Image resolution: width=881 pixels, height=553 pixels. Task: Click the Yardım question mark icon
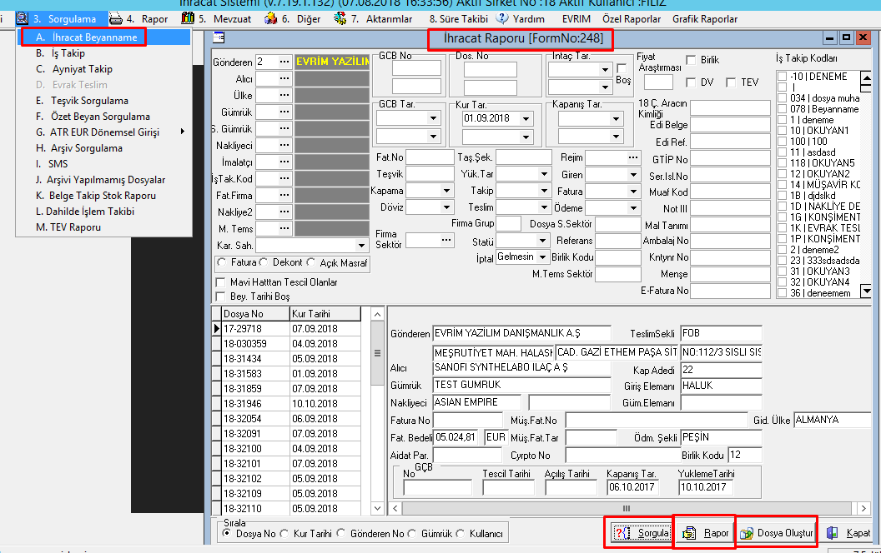(x=502, y=18)
